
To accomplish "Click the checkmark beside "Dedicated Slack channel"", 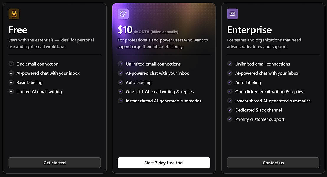I will 230,110.
